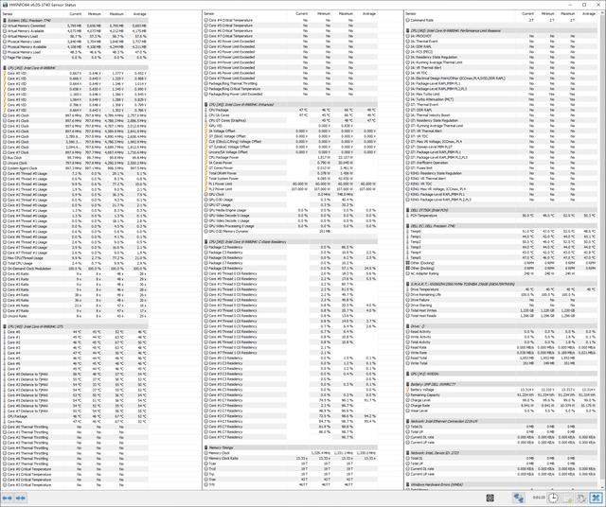This screenshot has width=606, height=507.
Task: Select the Memory Clock row
Action: 291,453
